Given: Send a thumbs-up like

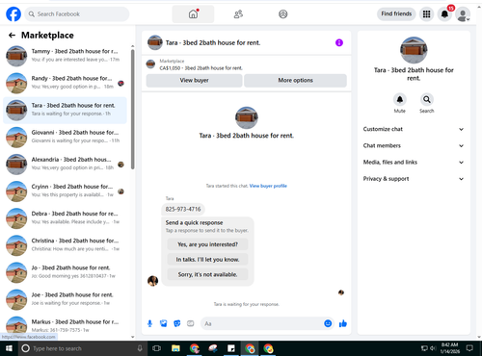Looking at the screenshot, I should pyautogui.click(x=343, y=323).
